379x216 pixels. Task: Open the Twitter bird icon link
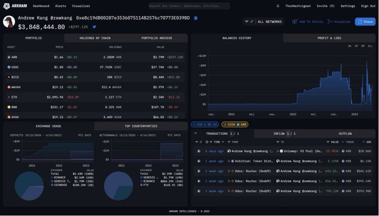point(94,27)
